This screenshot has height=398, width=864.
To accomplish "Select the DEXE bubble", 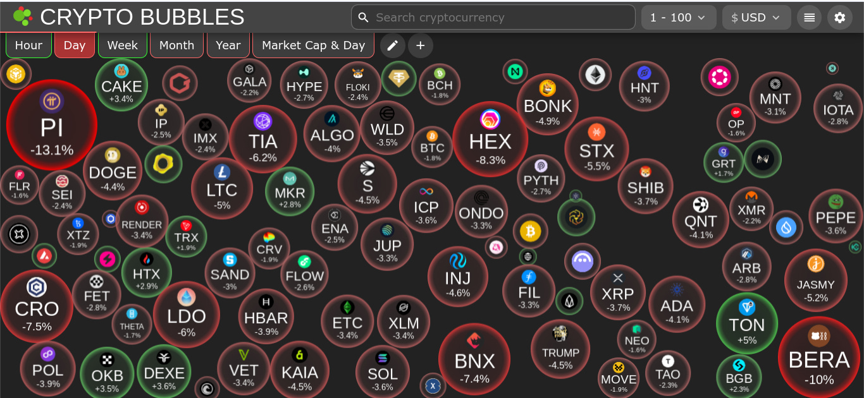I will [x=164, y=371].
